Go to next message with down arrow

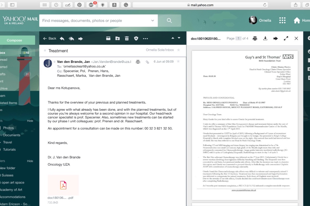pos(179,38)
